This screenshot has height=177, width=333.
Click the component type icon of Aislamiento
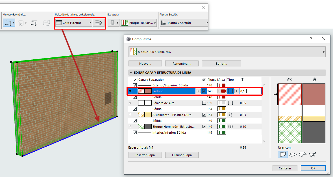point(230,115)
